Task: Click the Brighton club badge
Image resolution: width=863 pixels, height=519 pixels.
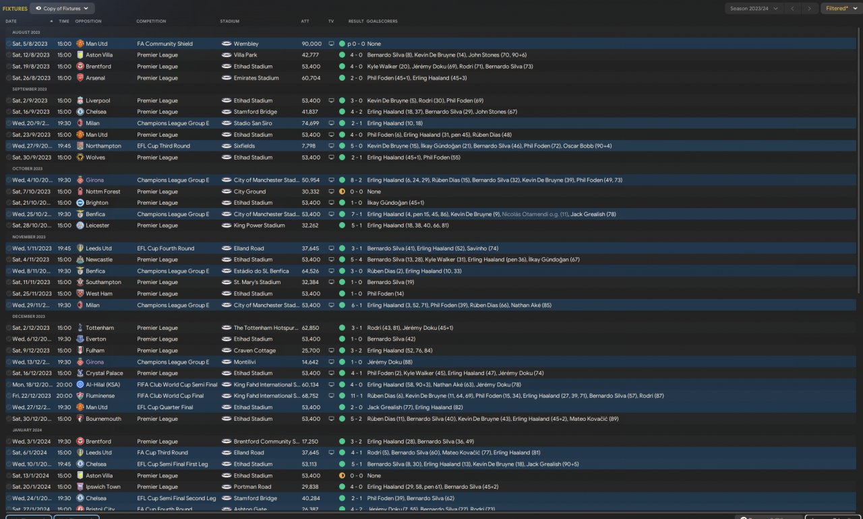Action: click(80, 203)
